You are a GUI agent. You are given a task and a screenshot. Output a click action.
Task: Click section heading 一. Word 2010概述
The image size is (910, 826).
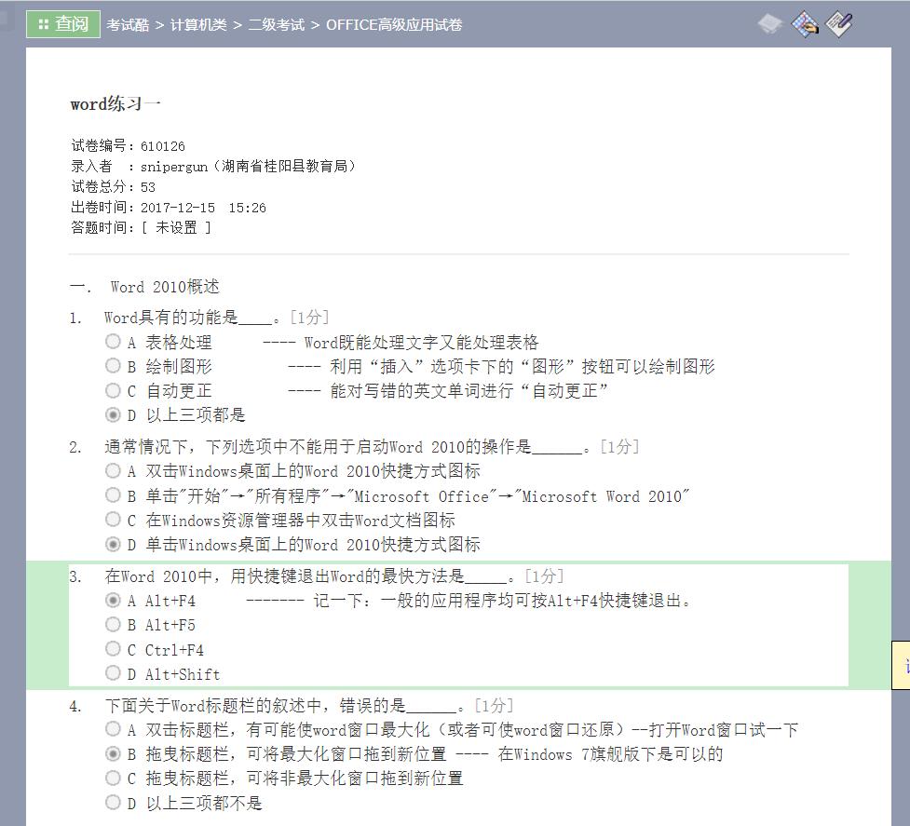(144, 287)
